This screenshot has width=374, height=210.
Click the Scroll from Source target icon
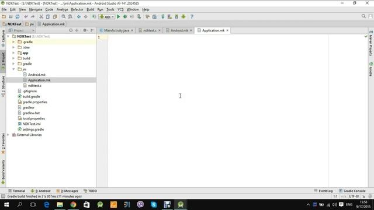point(71,30)
